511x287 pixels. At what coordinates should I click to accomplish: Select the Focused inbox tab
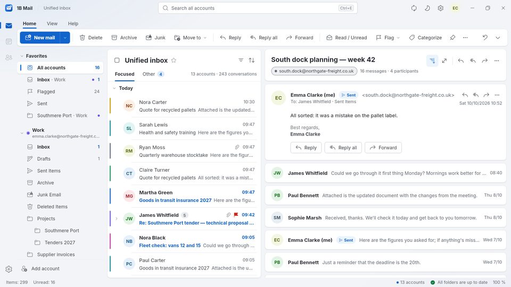pyautogui.click(x=125, y=74)
